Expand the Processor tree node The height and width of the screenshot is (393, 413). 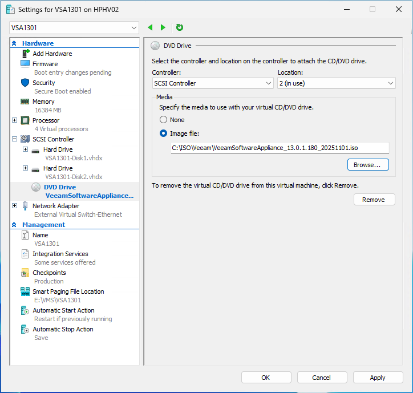tap(14, 120)
